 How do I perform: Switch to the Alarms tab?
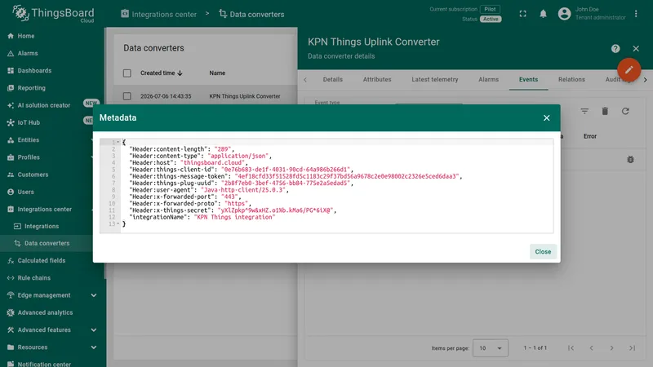tap(488, 79)
